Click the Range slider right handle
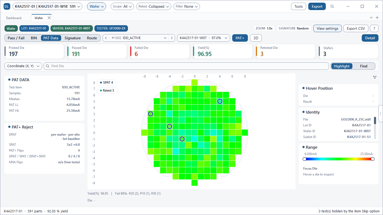Screen dimensions: 383x215 pos(373,159)
